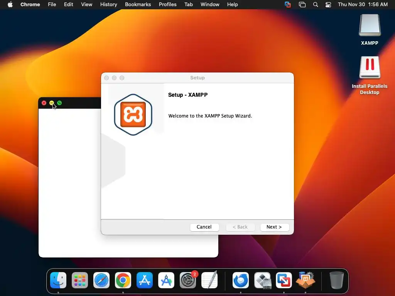This screenshot has height=296, width=395.
Task: Open the Help menu
Action: click(232, 4)
